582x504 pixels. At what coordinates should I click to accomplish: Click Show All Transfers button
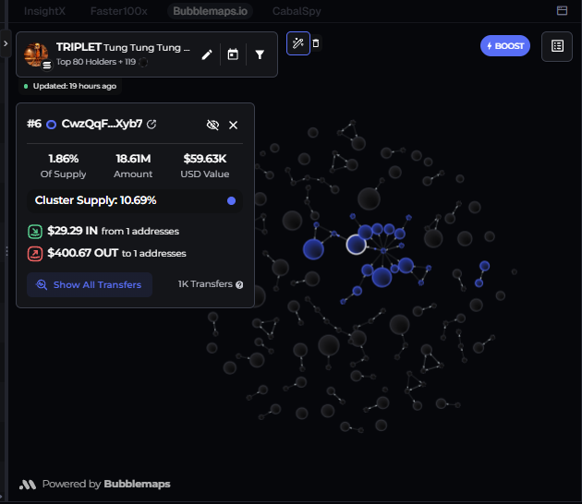click(90, 285)
